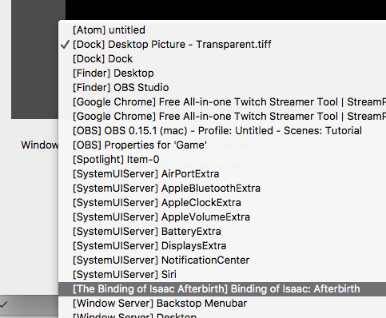Choose checked Desktop Picture - Transparent.tiff entry
This screenshot has width=386, height=318.
click(222, 44)
